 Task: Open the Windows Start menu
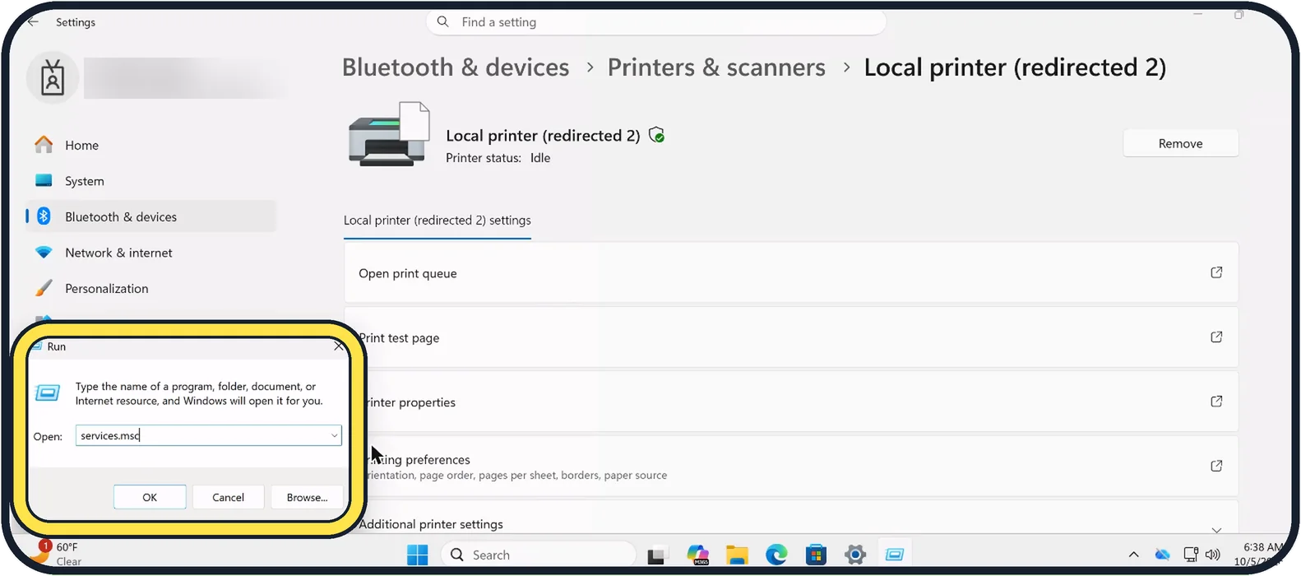418,555
